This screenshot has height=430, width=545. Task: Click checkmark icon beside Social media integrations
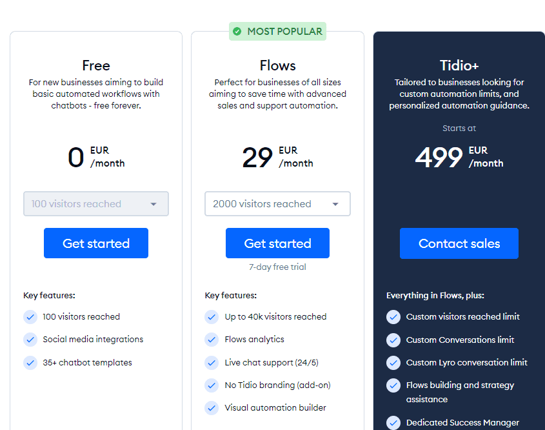pos(30,340)
